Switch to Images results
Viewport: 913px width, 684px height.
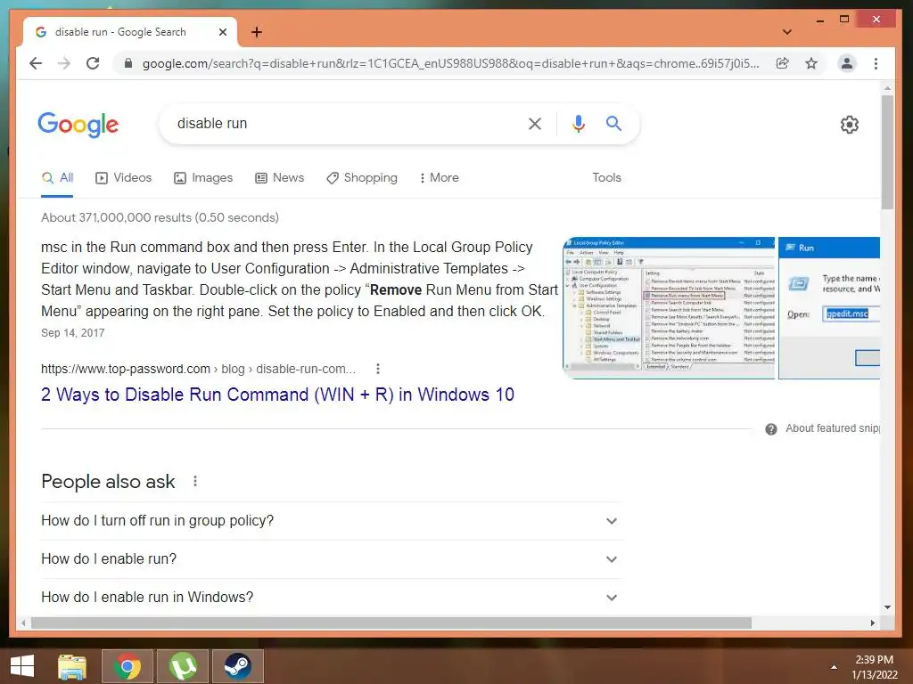pyautogui.click(x=203, y=178)
